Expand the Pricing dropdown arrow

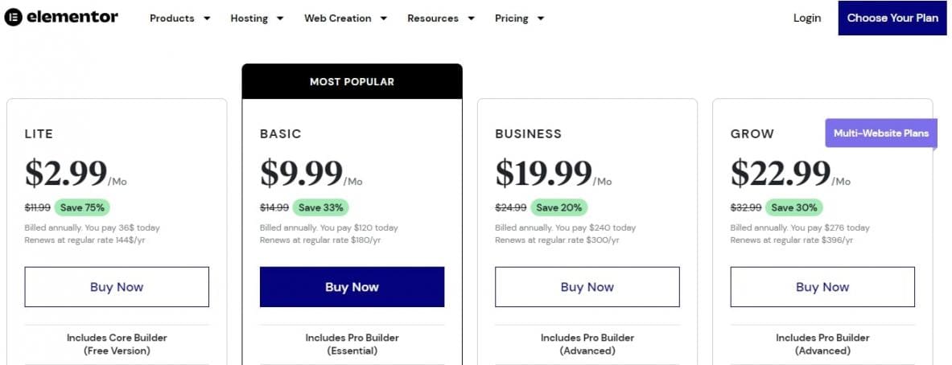pyautogui.click(x=541, y=18)
